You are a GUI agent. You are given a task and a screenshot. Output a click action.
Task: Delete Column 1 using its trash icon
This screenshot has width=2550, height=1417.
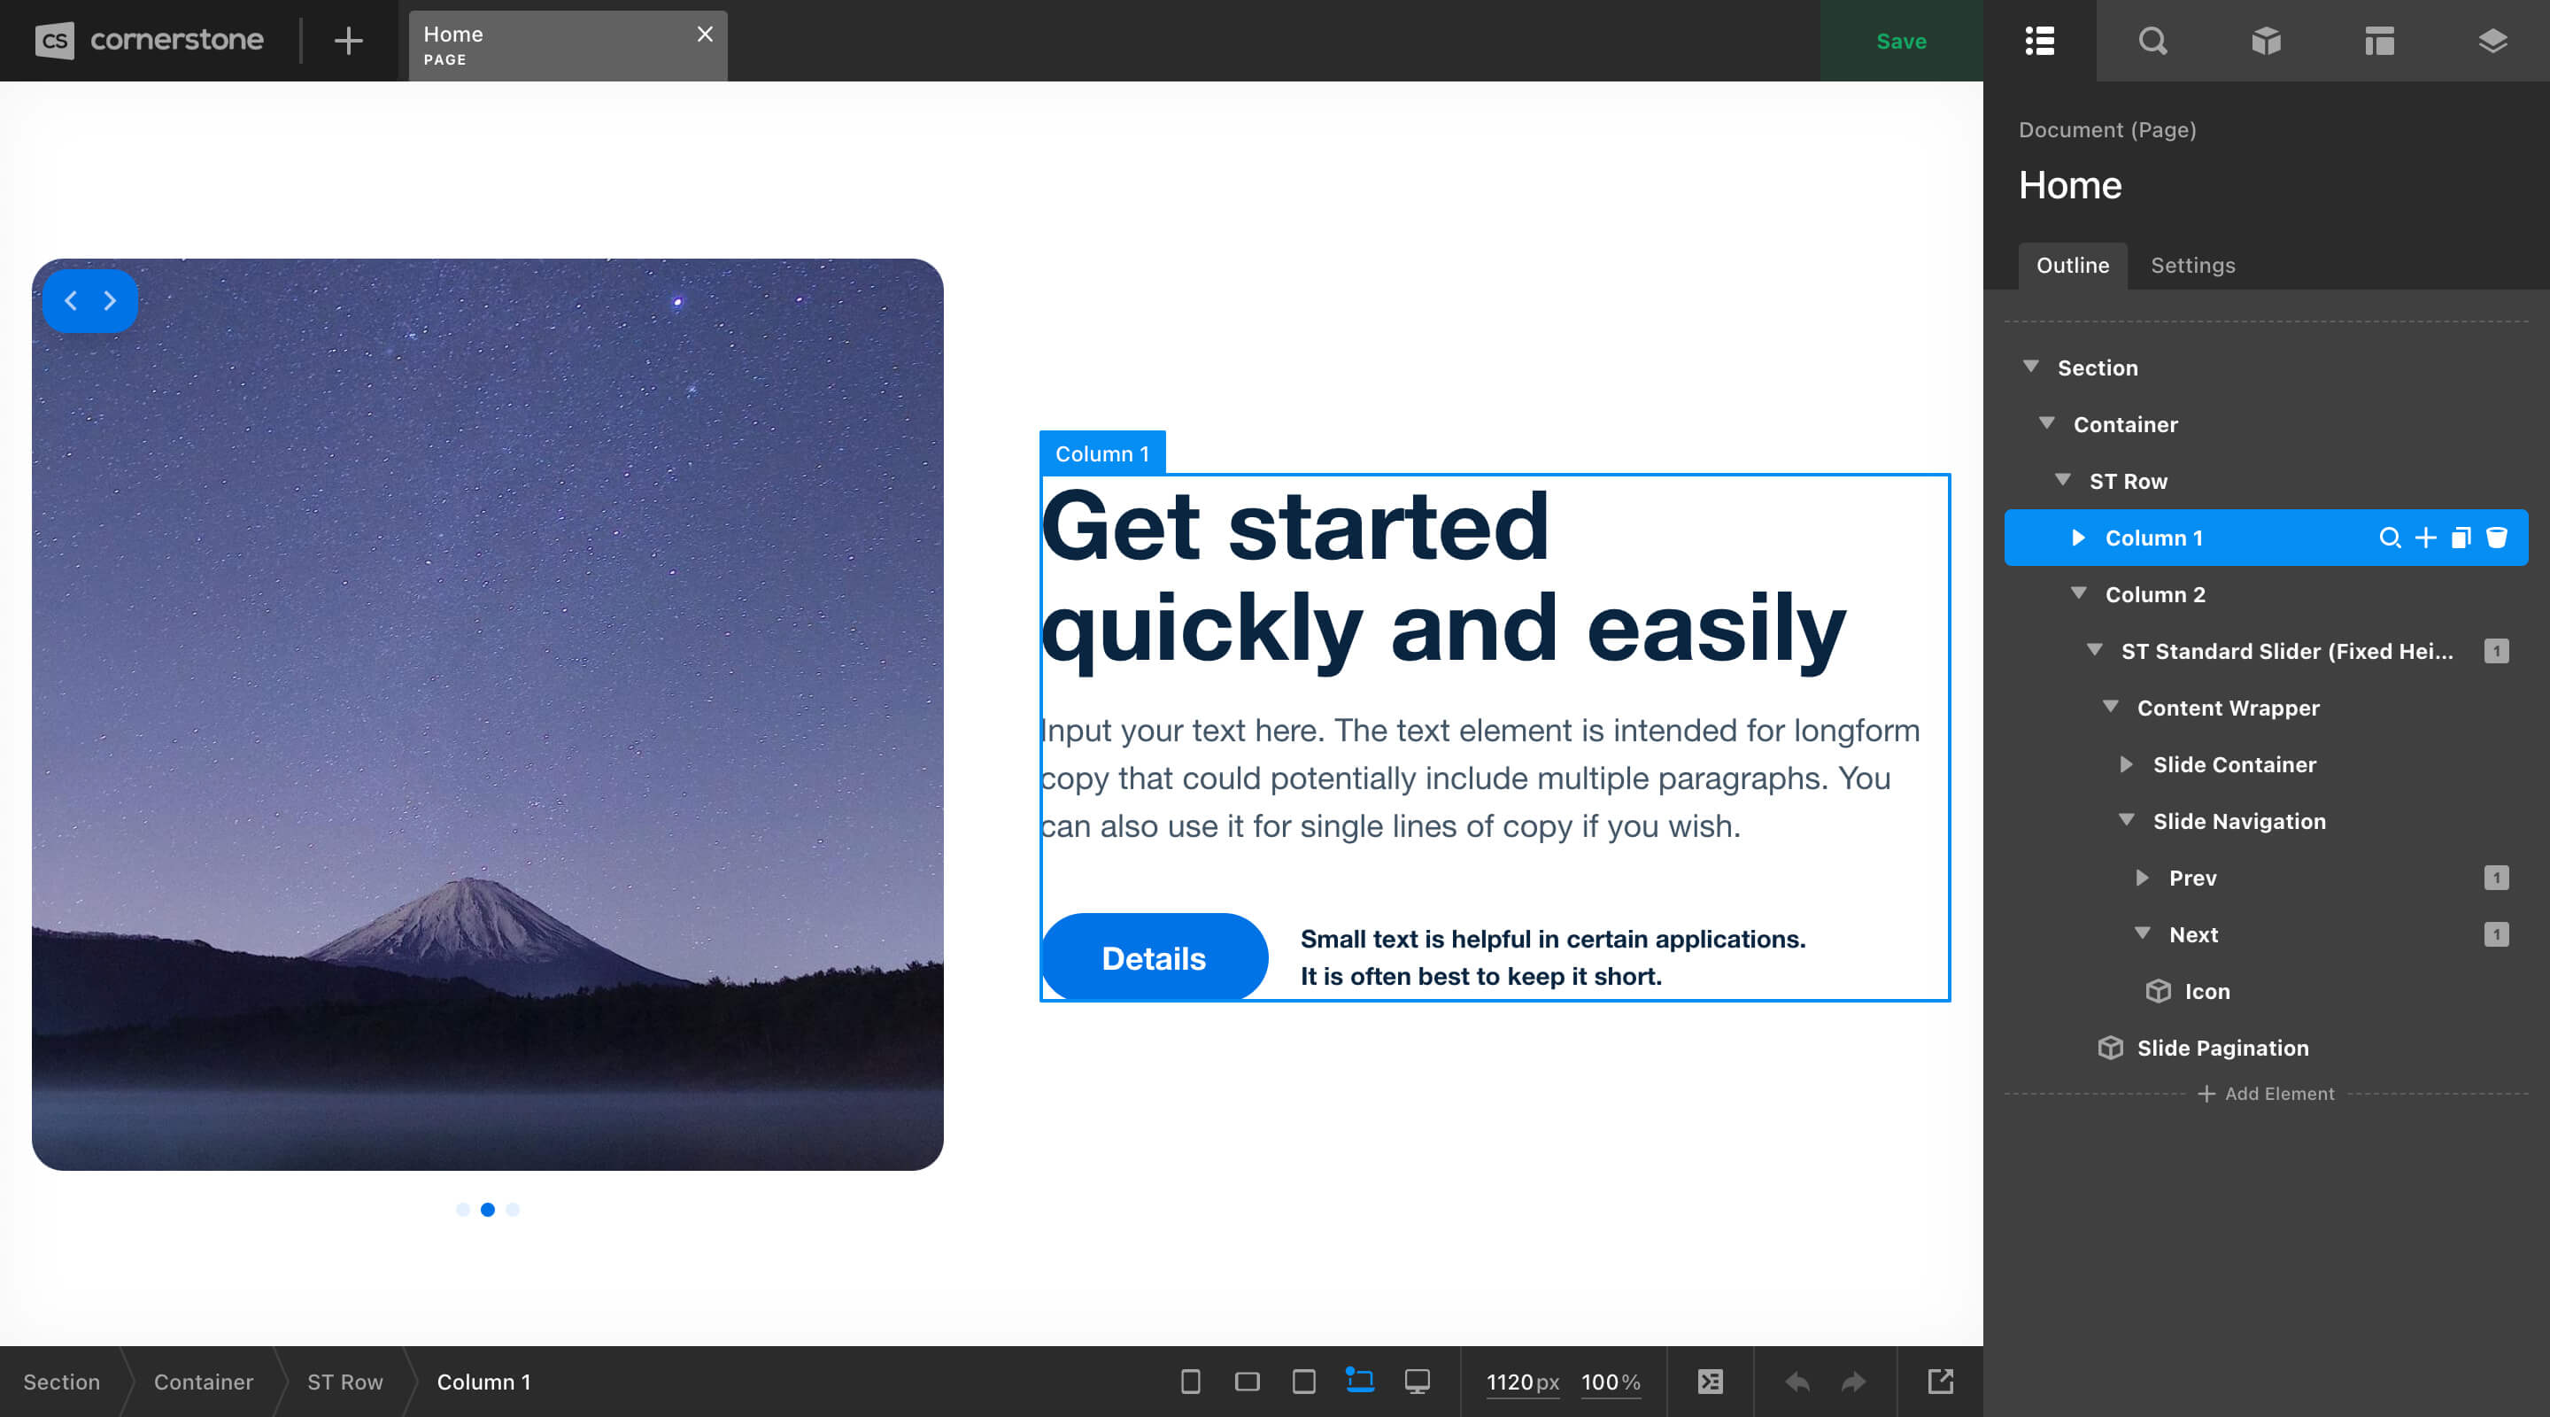(x=2498, y=538)
